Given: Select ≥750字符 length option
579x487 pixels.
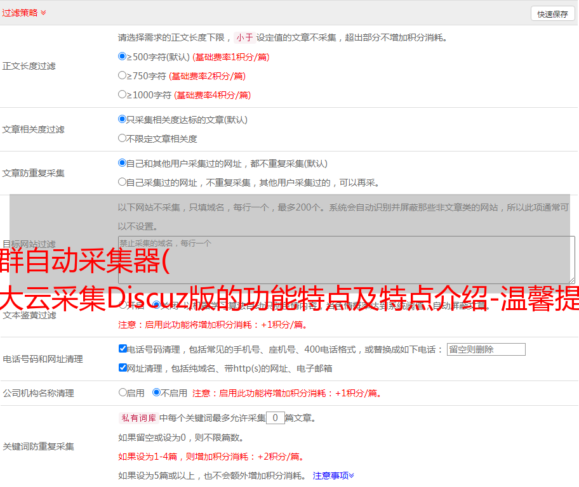Looking at the screenshot, I should coord(122,75).
